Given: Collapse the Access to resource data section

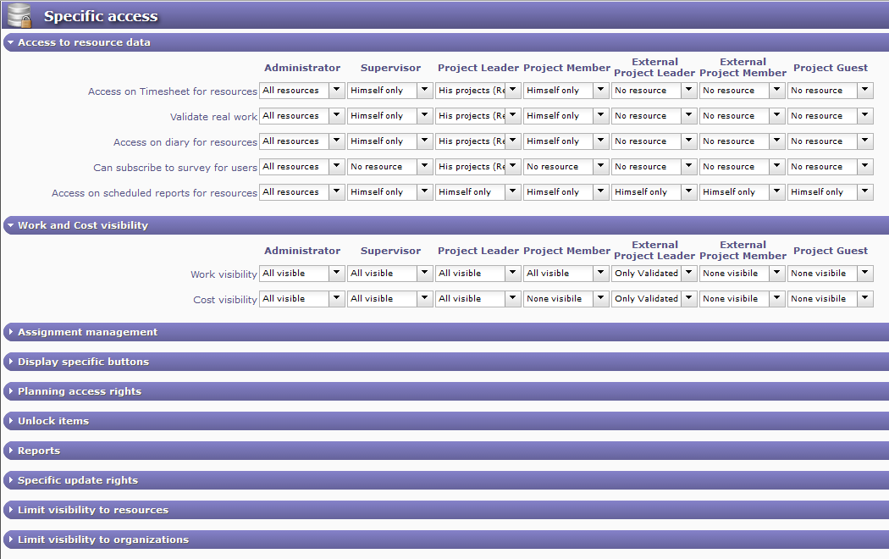Looking at the screenshot, I should click(84, 42).
